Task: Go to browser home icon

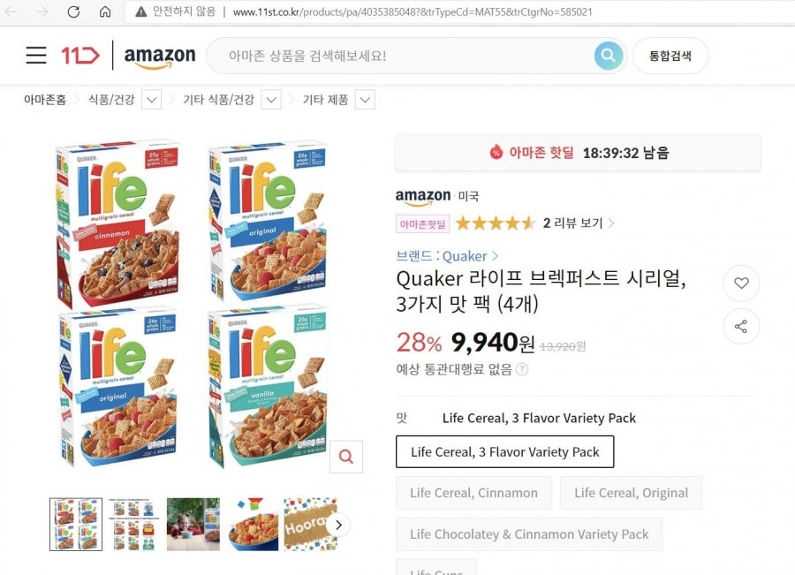Action: 105,11
